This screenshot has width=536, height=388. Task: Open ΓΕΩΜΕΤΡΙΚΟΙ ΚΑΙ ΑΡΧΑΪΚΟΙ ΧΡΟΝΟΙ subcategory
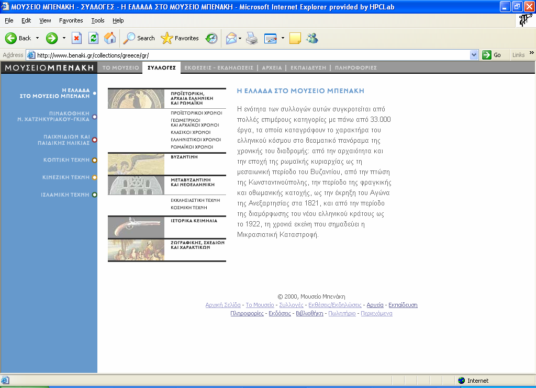click(x=195, y=122)
